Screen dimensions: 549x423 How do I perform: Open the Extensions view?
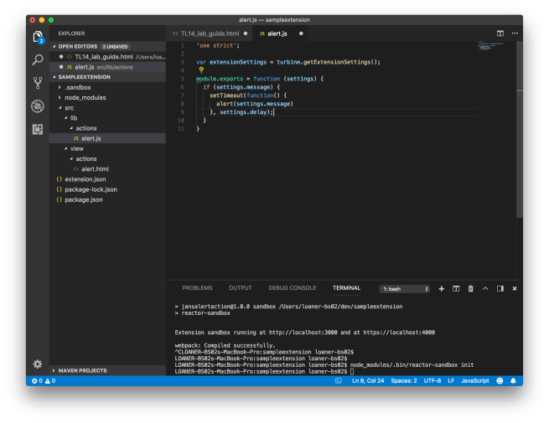click(38, 129)
